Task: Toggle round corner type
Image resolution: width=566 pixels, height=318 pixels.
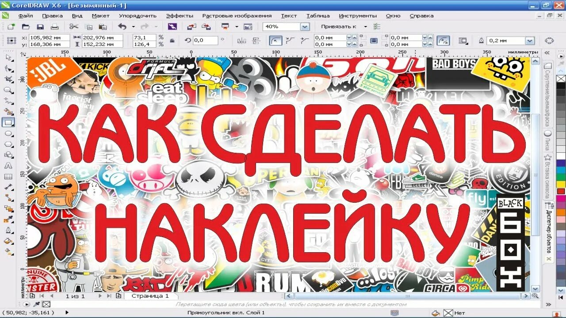Action: (x=275, y=41)
